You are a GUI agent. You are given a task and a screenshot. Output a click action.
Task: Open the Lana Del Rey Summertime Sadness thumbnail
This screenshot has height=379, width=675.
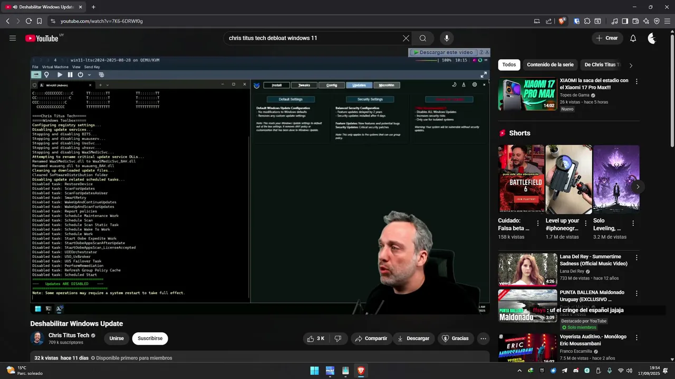527,270
